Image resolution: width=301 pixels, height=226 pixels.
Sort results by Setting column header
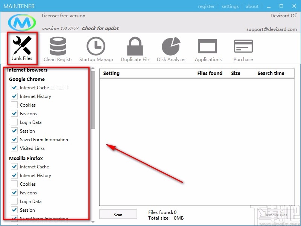(111, 73)
